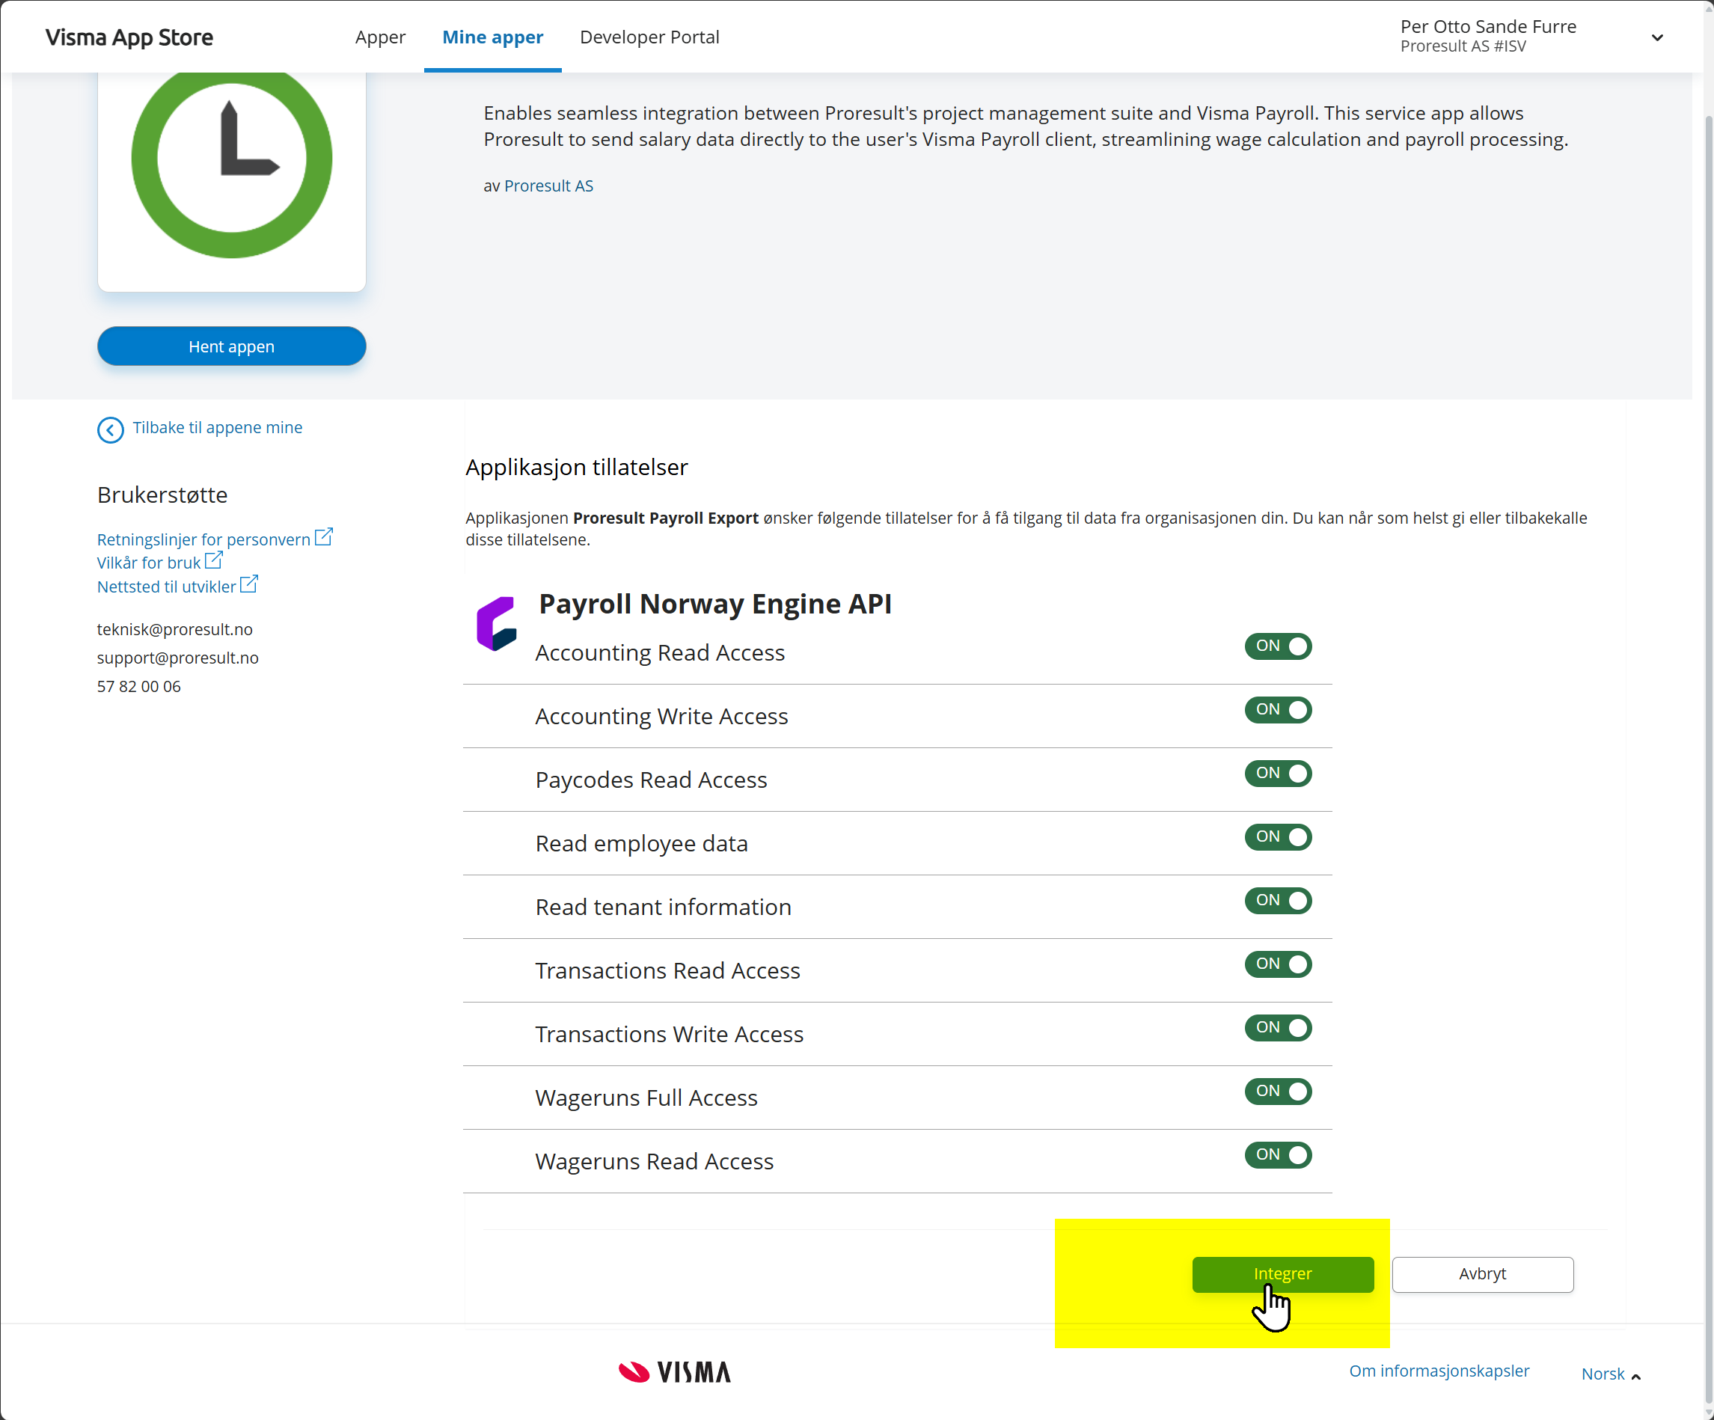Click the external link icon beside Retningslinjer for personvern
This screenshot has width=1714, height=1420.
click(323, 537)
